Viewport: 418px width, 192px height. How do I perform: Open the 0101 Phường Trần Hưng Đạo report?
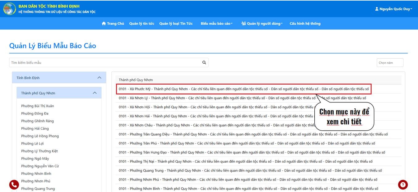(x=252, y=152)
